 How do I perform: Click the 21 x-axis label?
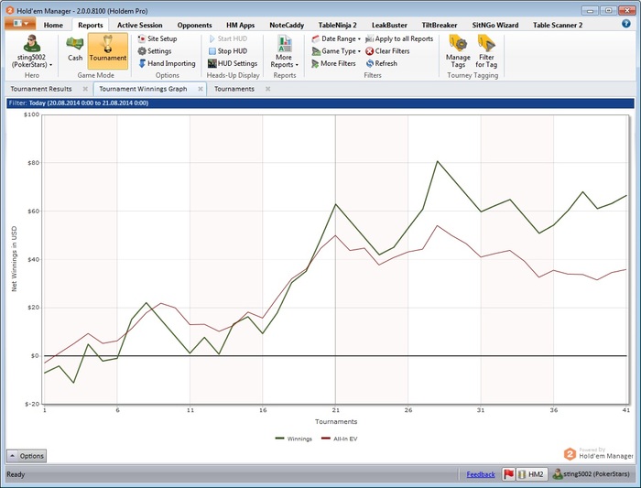(x=335, y=410)
